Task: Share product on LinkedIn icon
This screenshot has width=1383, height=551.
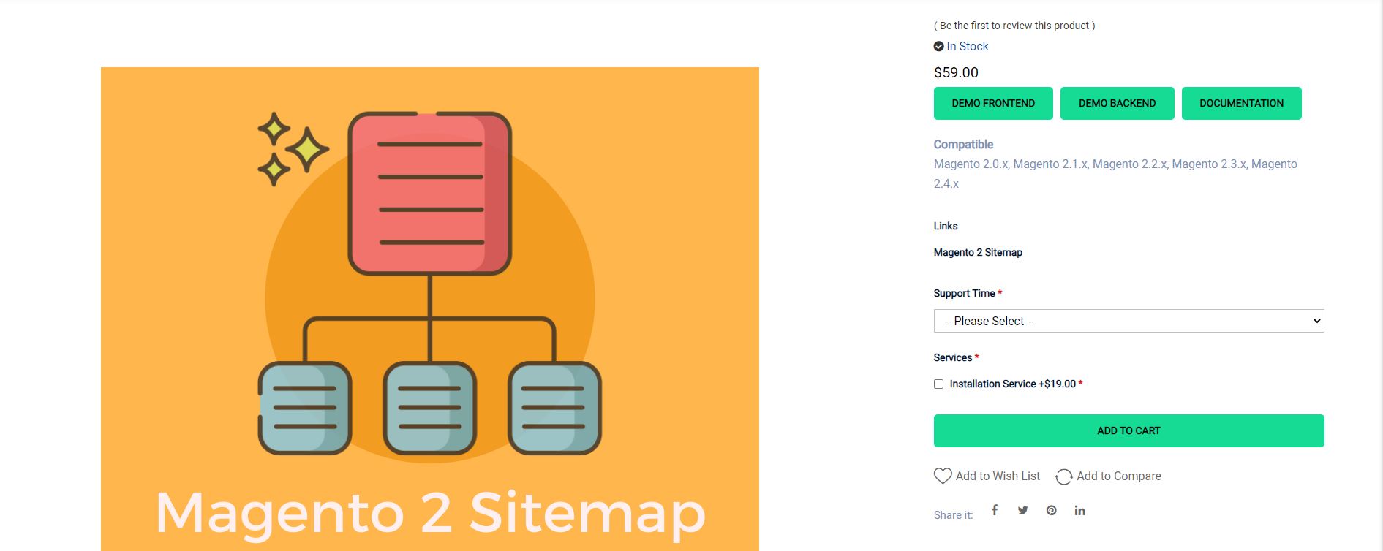Action: coord(1079,510)
